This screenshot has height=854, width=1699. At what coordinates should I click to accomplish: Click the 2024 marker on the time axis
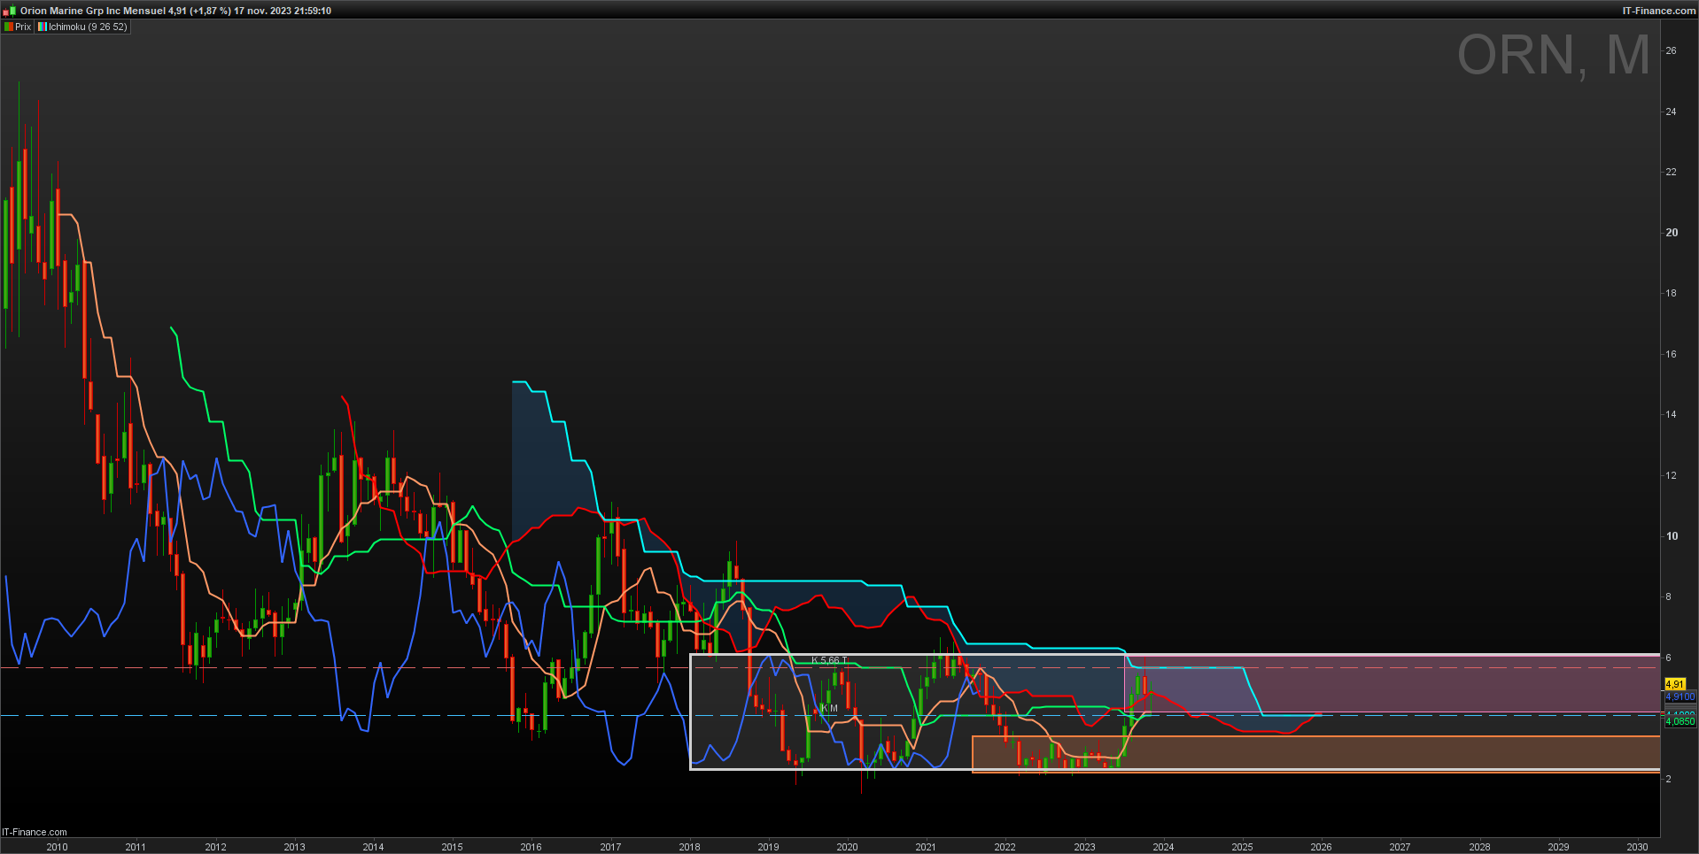click(x=1163, y=847)
